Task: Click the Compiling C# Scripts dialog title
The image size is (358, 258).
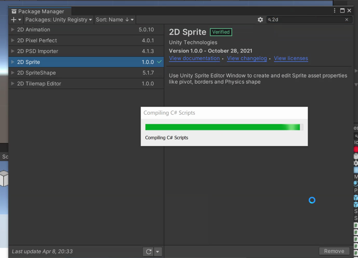Action: point(169,113)
